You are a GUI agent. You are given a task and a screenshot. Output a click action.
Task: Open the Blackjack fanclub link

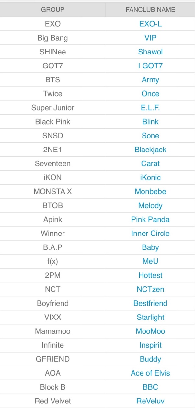click(x=150, y=150)
